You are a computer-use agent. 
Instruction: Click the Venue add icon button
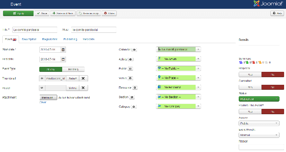(130, 78)
